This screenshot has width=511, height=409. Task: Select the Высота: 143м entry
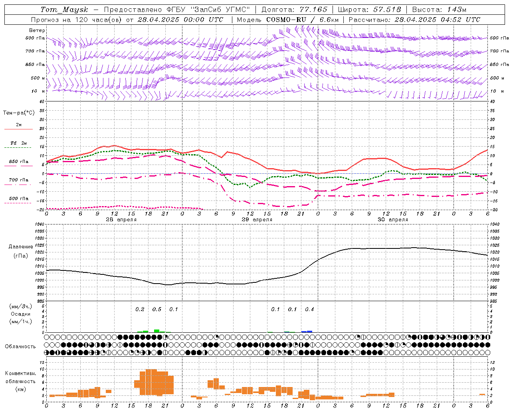click(439, 10)
